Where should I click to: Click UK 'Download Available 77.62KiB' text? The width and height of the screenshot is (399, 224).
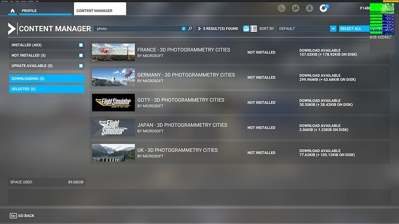tap(327, 153)
